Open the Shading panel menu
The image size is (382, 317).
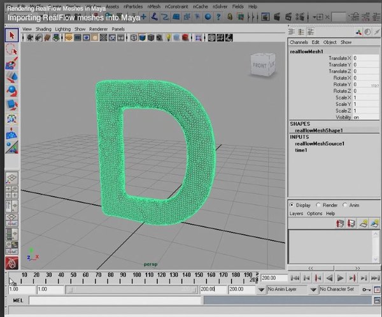click(43, 29)
